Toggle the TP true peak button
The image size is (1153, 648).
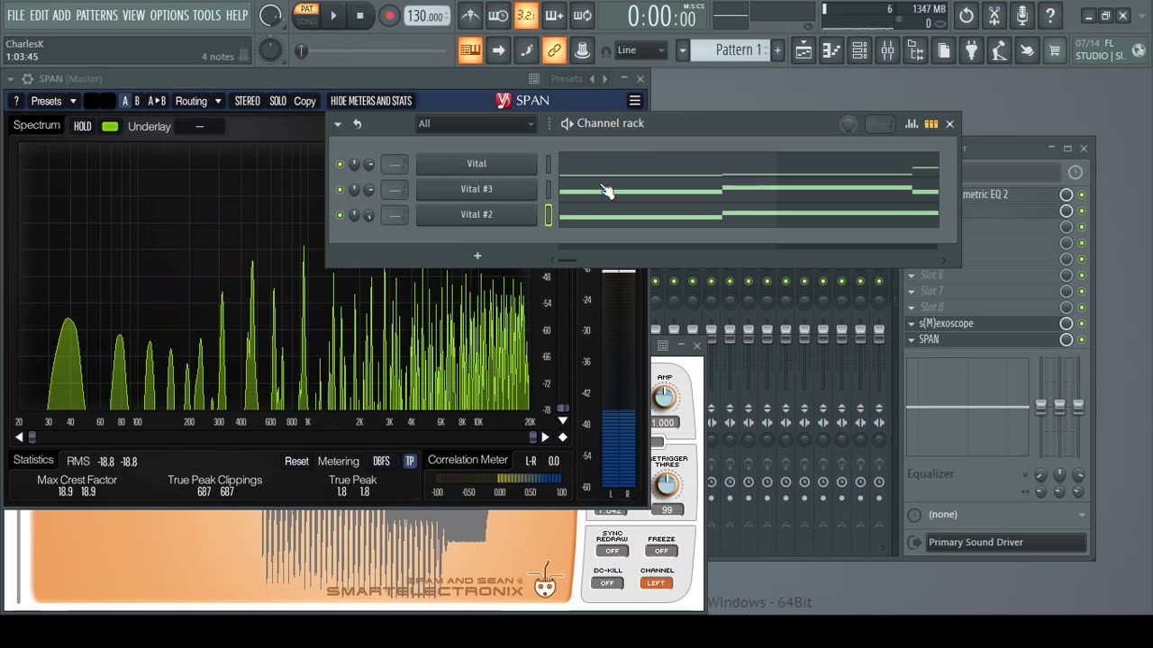pyautogui.click(x=410, y=461)
